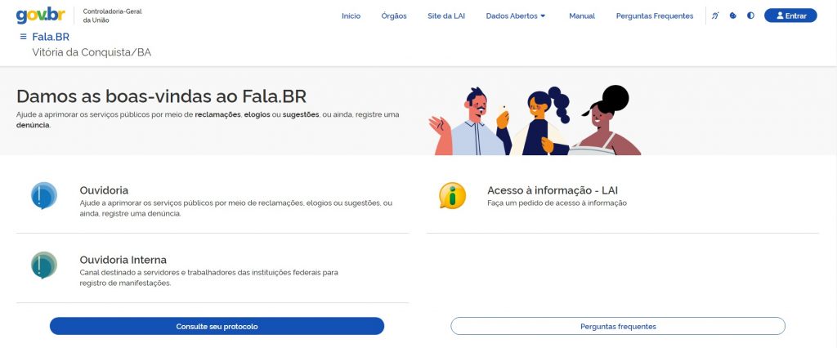The width and height of the screenshot is (837, 348).
Task: Open the Manual page
Action: (582, 16)
